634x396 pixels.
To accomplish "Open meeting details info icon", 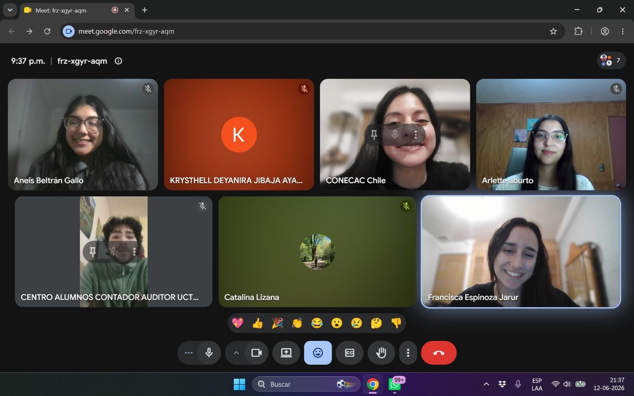I will [x=118, y=61].
